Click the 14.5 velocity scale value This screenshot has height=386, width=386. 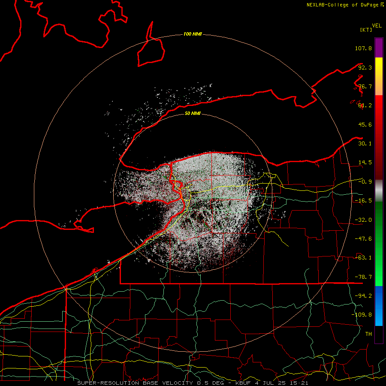click(365, 163)
